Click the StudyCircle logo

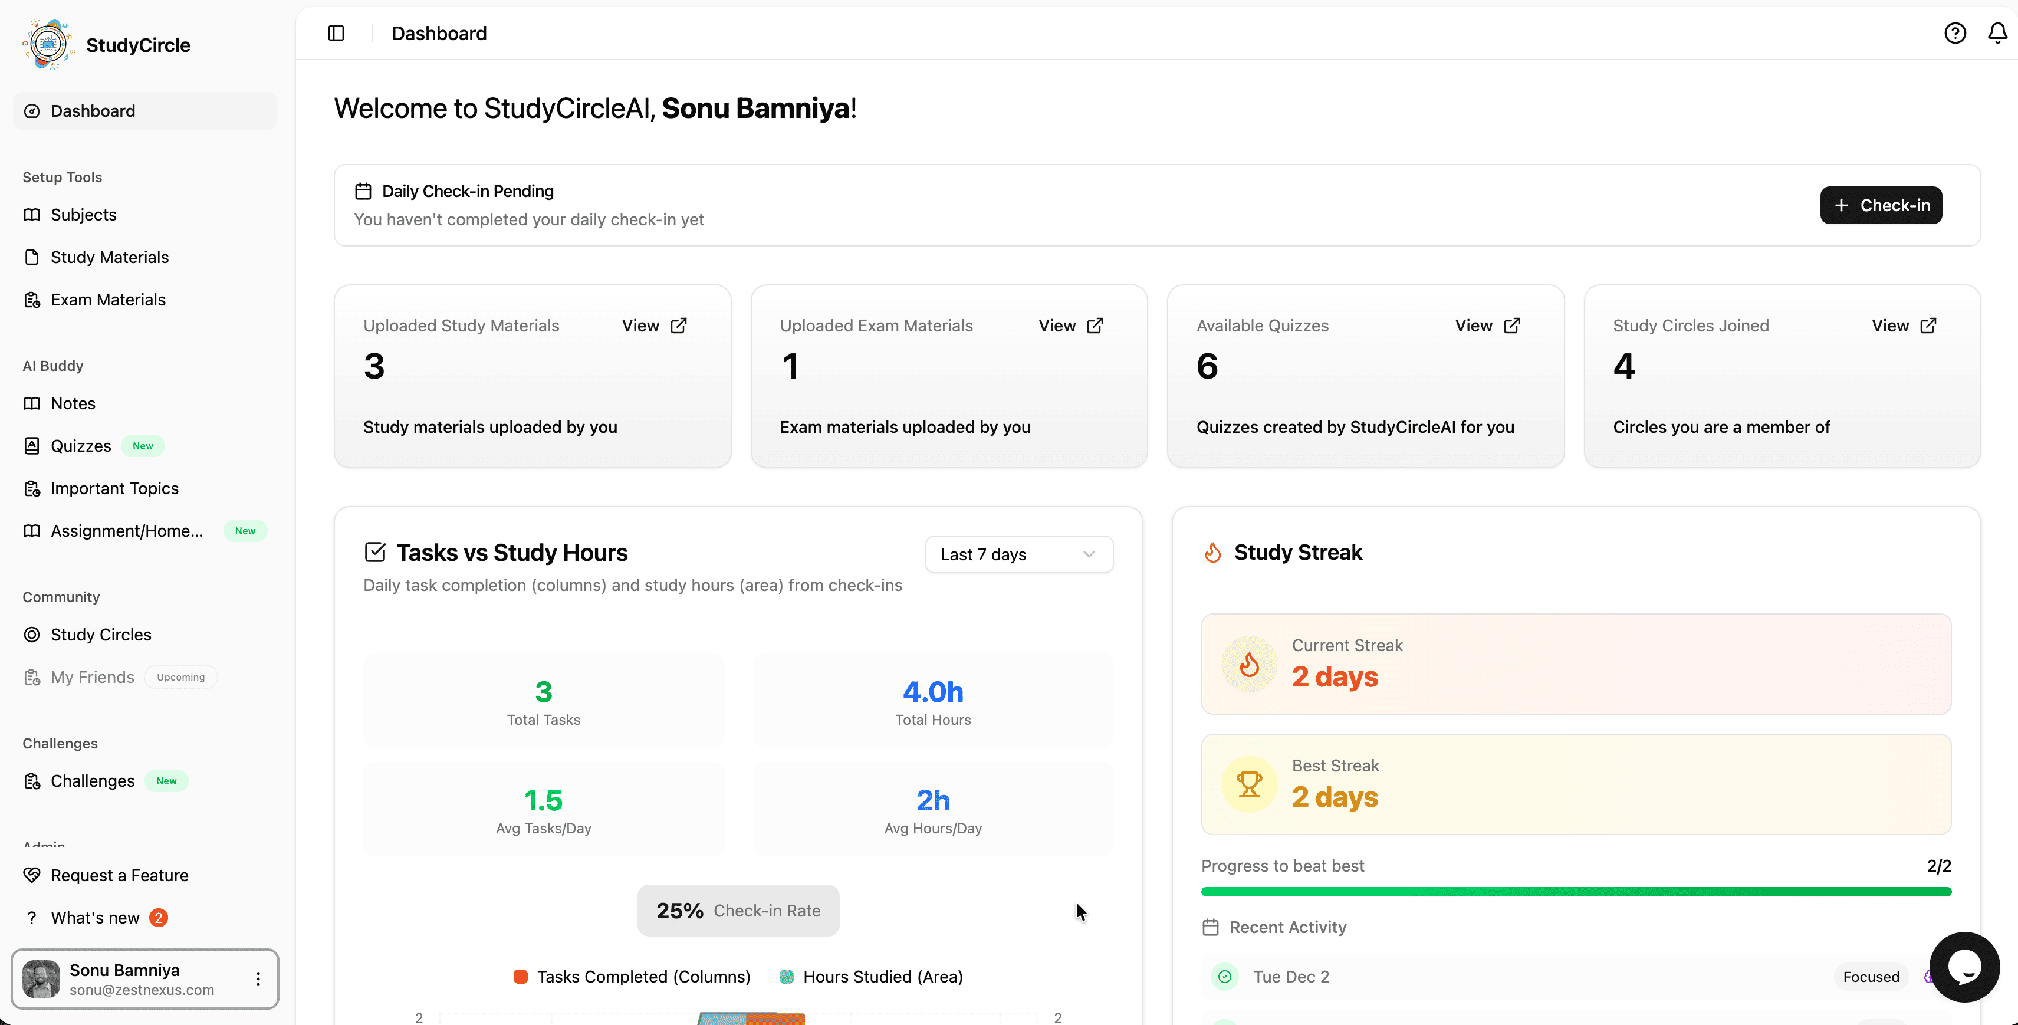[48, 45]
